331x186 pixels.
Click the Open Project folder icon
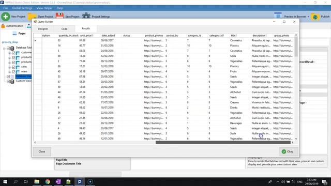click(x=32, y=16)
